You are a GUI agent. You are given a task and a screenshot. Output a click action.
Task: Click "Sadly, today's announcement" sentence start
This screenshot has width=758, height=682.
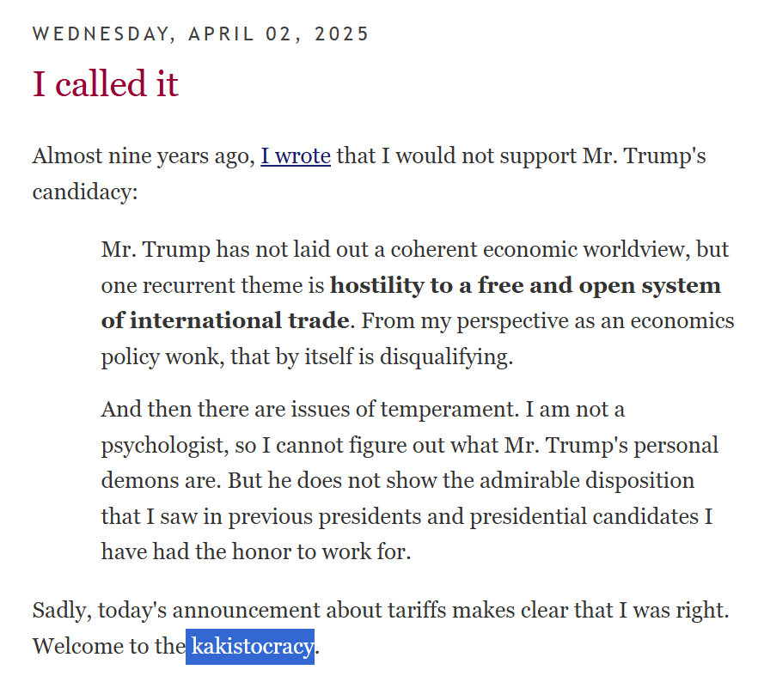click(176, 610)
